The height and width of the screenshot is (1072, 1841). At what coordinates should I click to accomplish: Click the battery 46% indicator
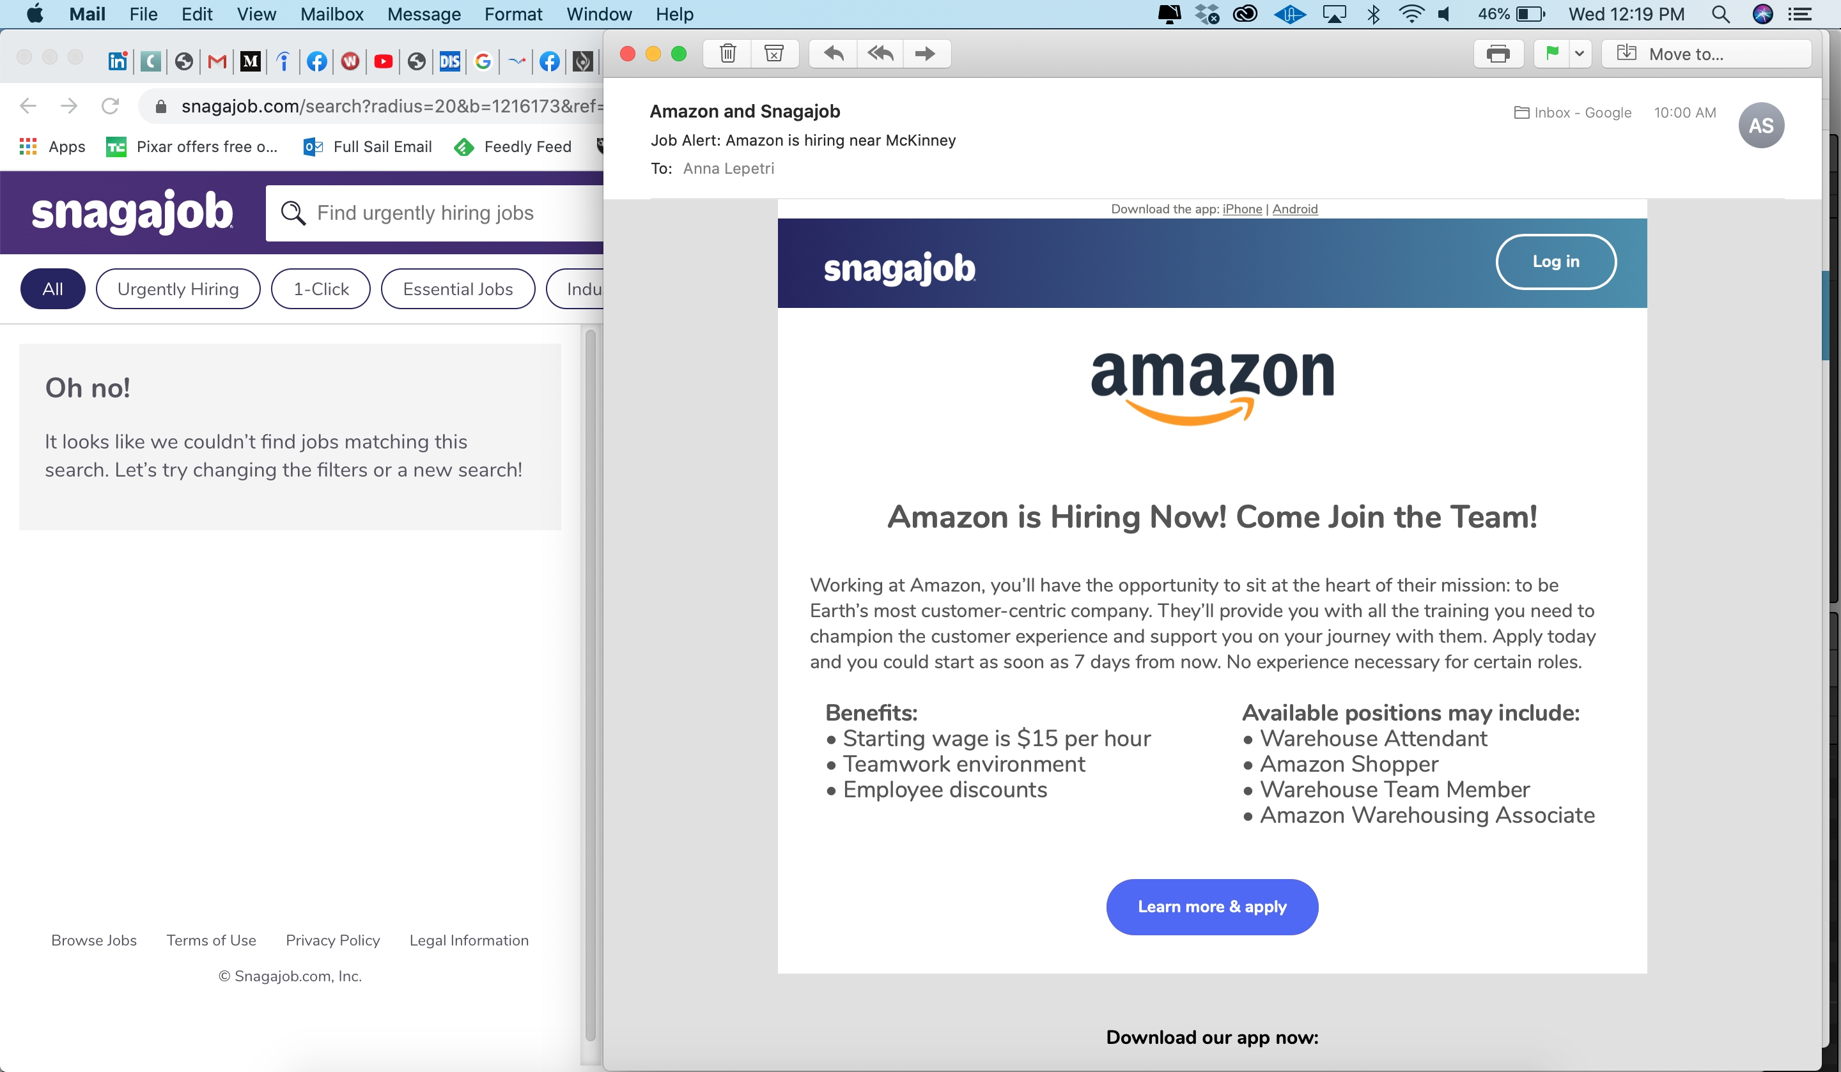coord(1511,14)
